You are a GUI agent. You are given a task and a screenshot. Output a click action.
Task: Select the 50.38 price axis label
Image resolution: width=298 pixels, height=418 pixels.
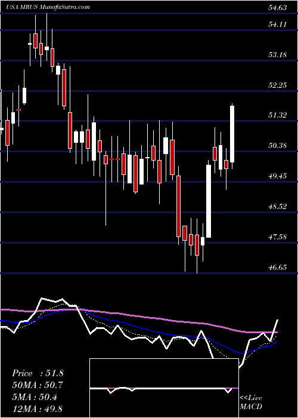[277, 146]
